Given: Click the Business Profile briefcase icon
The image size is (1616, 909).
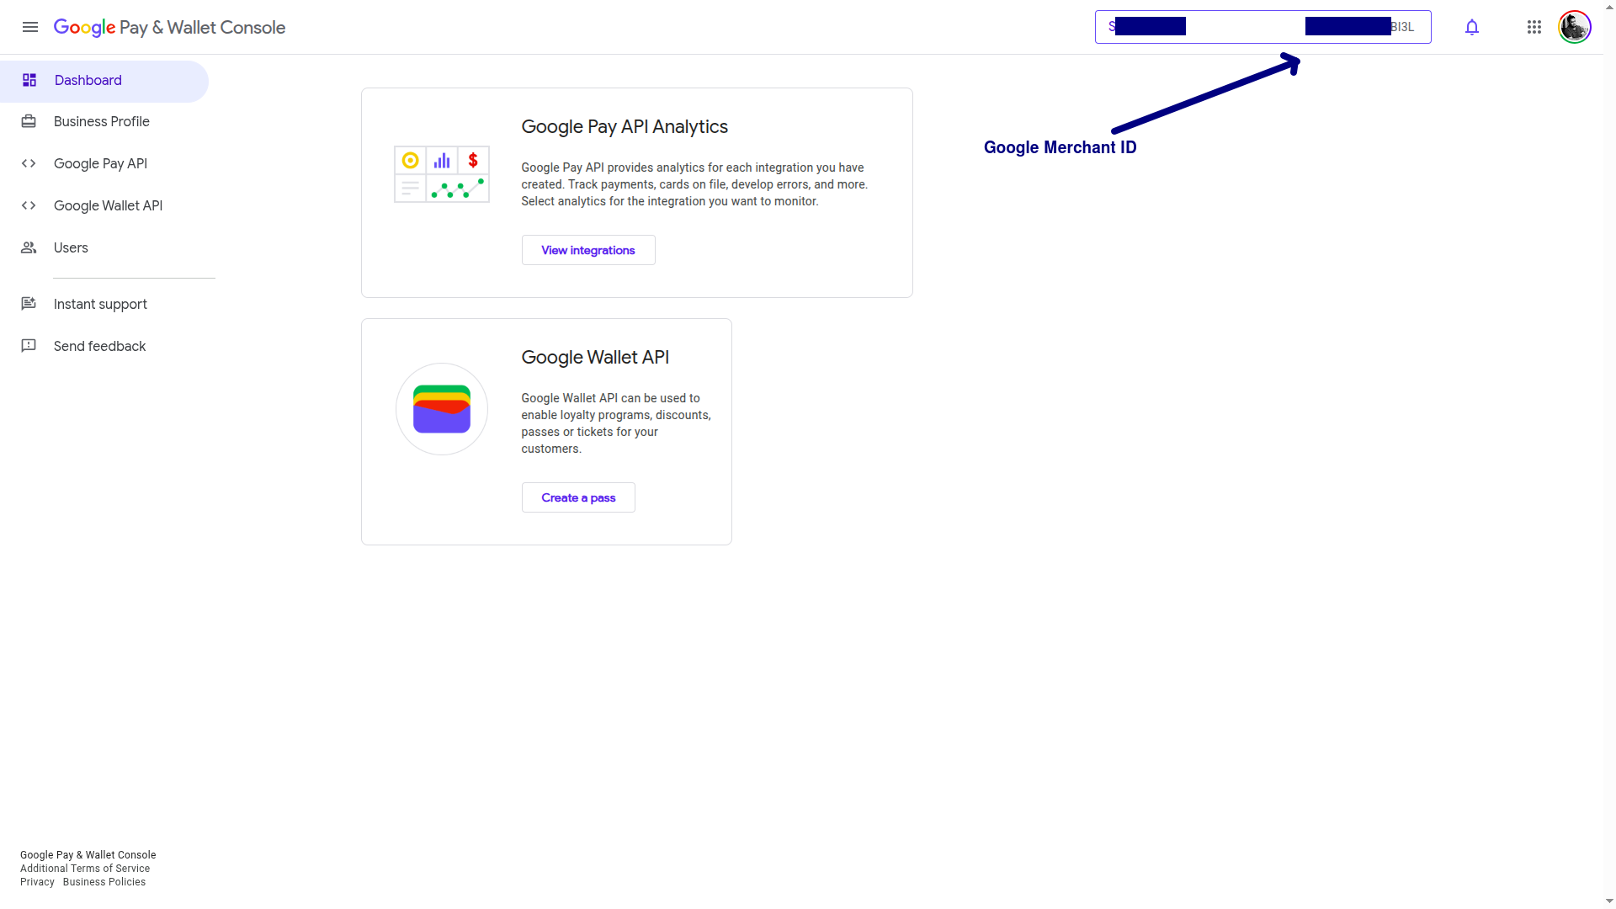Looking at the screenshot, I should tap(29, 121).
